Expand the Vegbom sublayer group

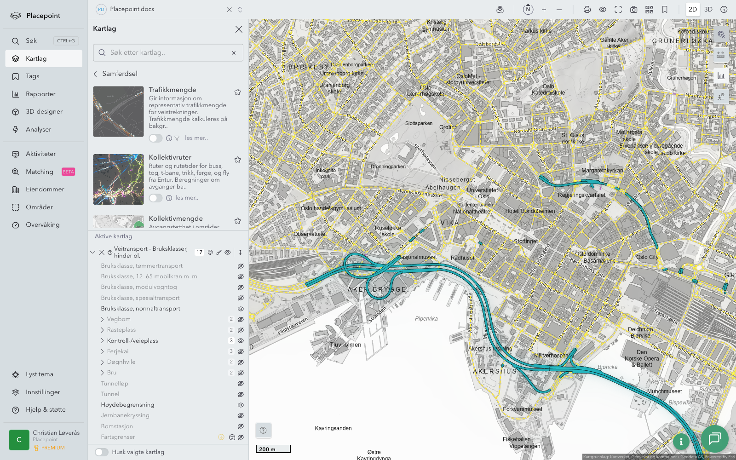(102, 319)
